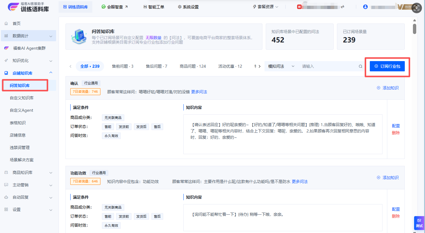Select the 商品问题 · 124 tab
Screen dimensions: 425x233
tap(193, 66)
